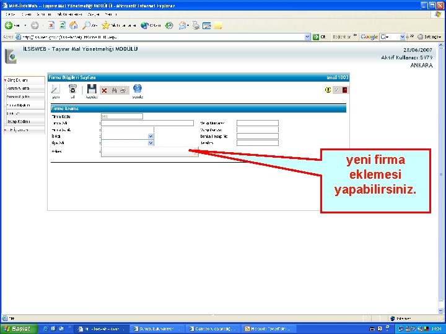Go to the IE Home page
The width and height of the screenshot is (446, 334).
[73, 25]
